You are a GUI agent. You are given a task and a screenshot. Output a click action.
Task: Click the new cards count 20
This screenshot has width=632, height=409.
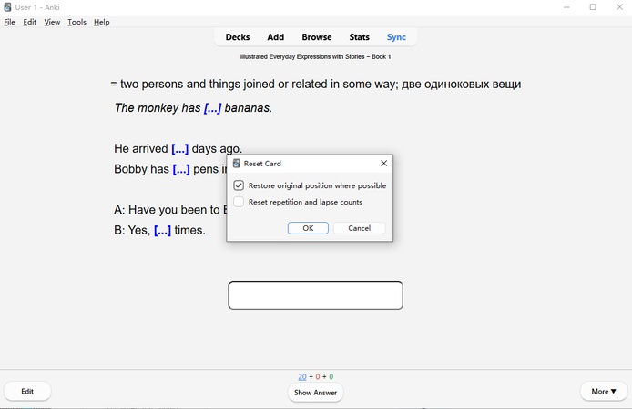click(x=302, y=377)
